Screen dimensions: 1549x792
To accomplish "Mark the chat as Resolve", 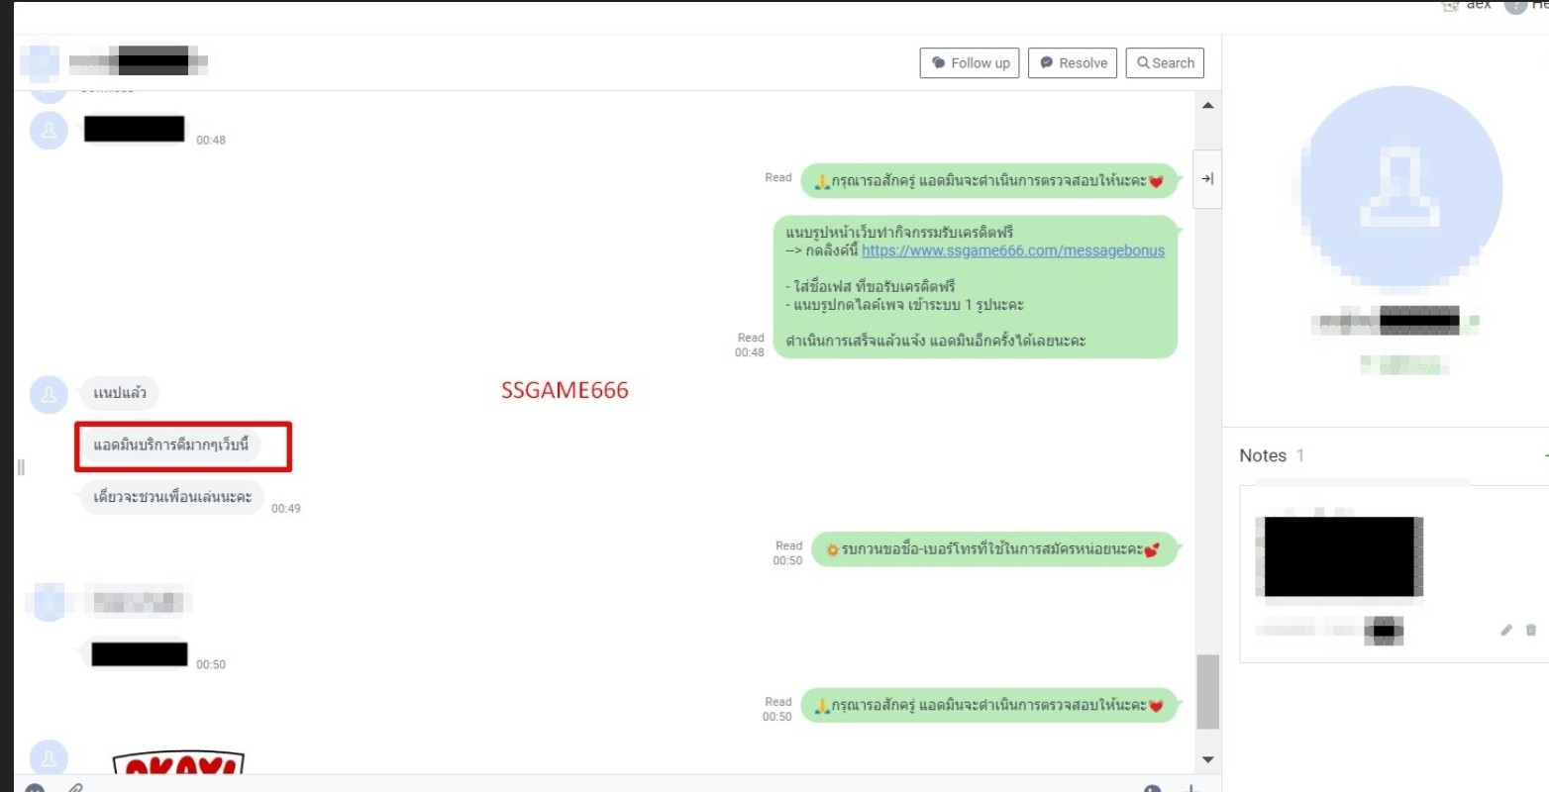I will click(x=1073, y=63).
